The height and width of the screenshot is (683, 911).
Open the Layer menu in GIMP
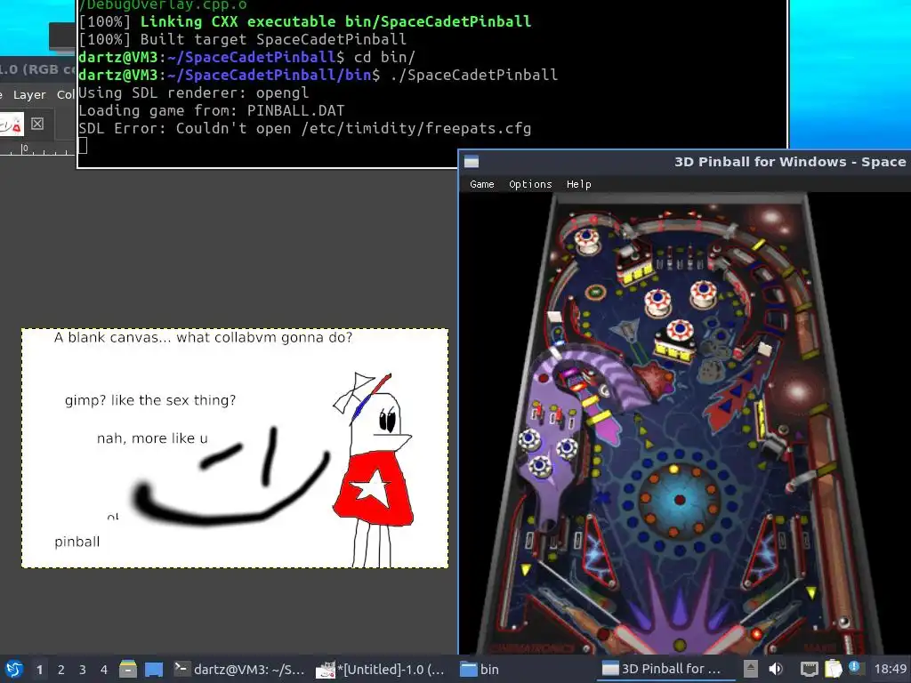[29, 94]
